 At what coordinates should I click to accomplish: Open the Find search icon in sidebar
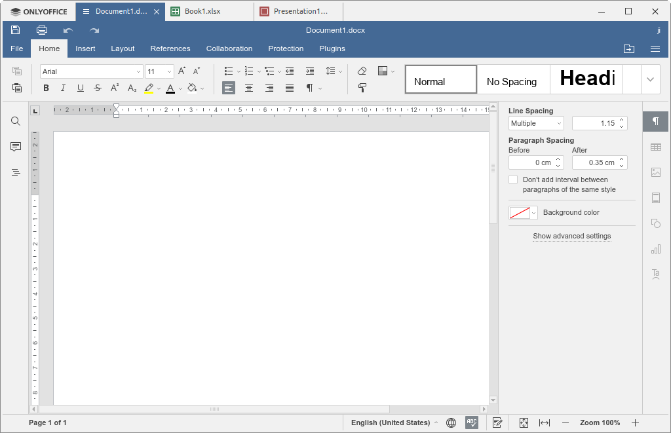16,121
